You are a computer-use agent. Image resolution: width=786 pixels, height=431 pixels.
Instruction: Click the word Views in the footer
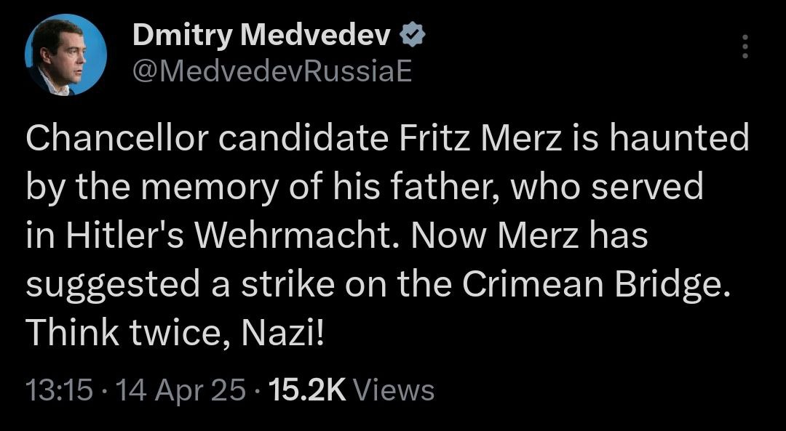pyautogui.click(x=397, y=390)
